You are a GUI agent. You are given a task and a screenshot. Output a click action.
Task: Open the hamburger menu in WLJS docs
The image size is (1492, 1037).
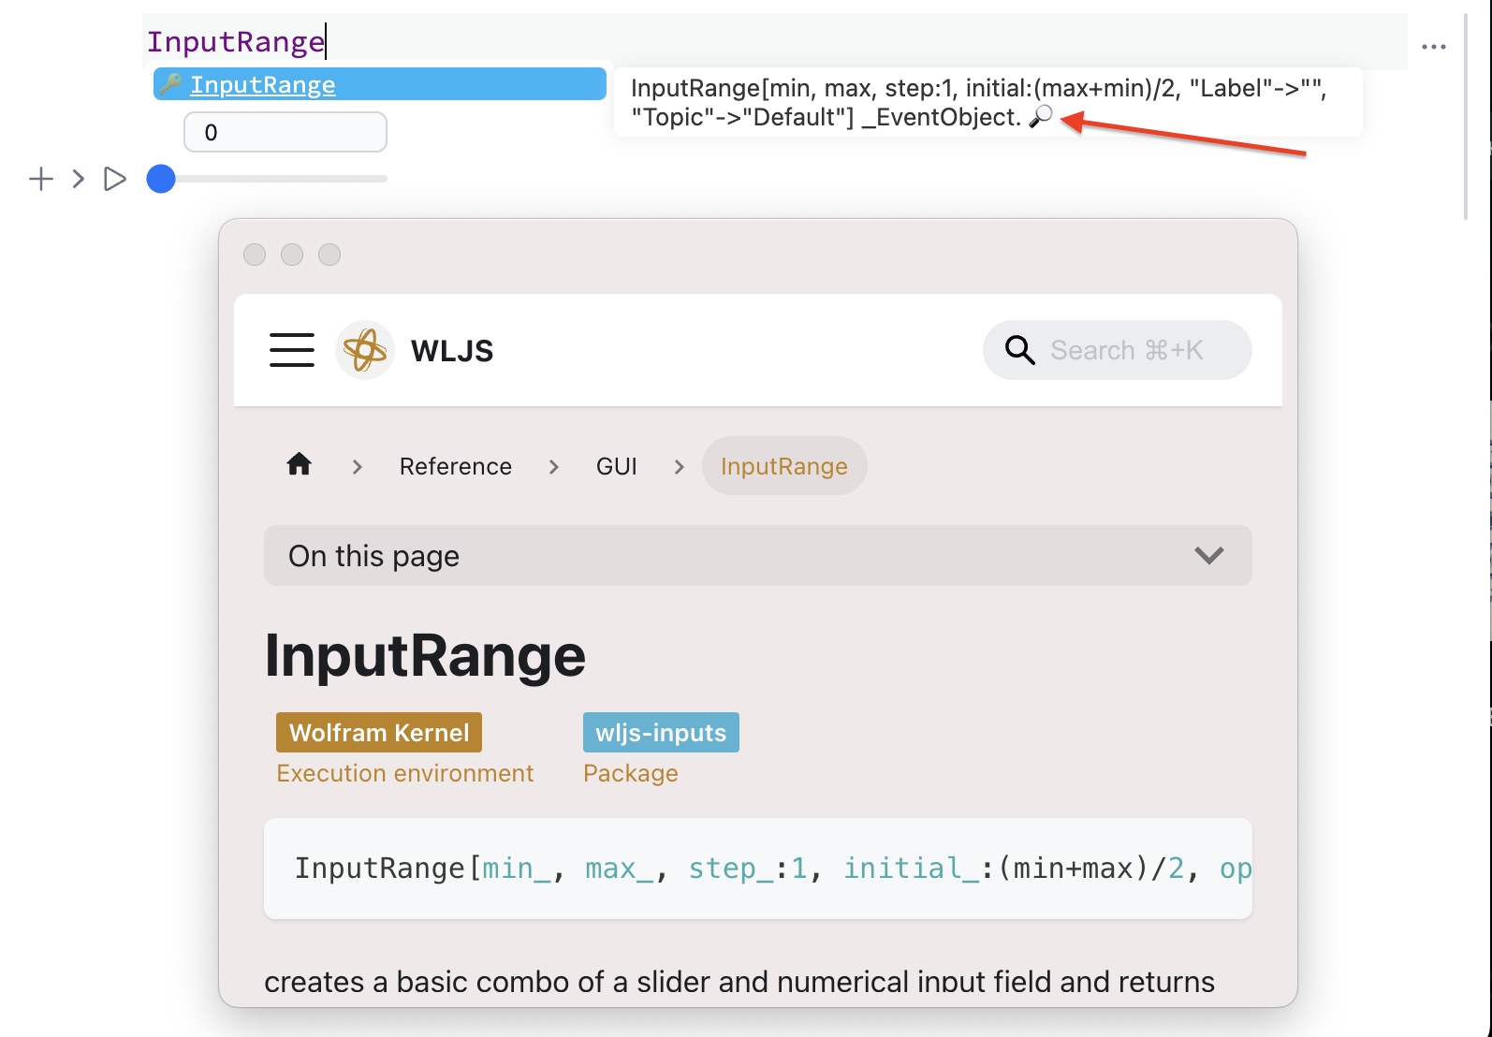click(x=292, y=350)
